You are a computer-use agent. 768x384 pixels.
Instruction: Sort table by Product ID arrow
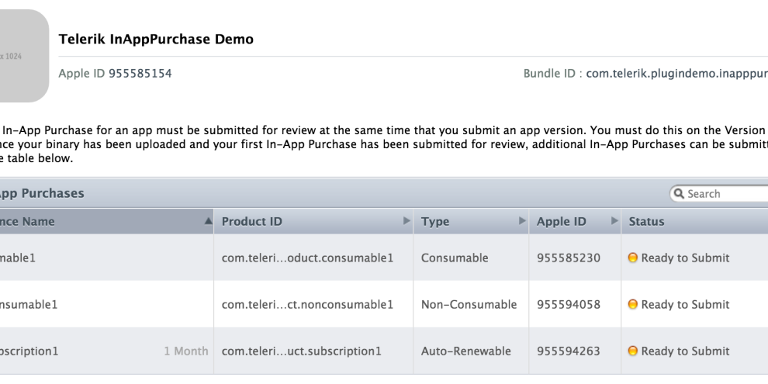coord(406,222)
